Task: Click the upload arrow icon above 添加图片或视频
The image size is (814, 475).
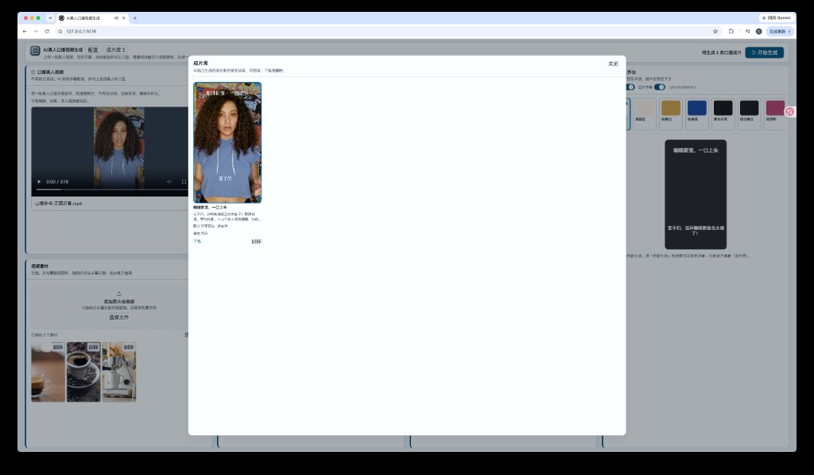Action: 119,294
